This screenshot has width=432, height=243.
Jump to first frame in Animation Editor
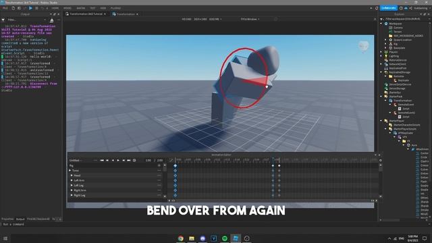[x=102, y=161]
